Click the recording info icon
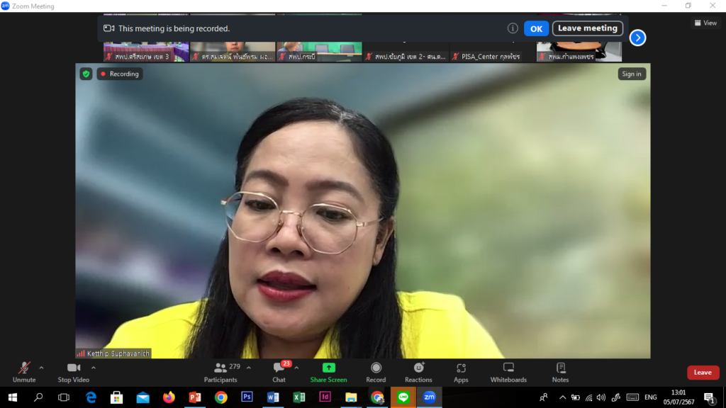 point(513,28)
